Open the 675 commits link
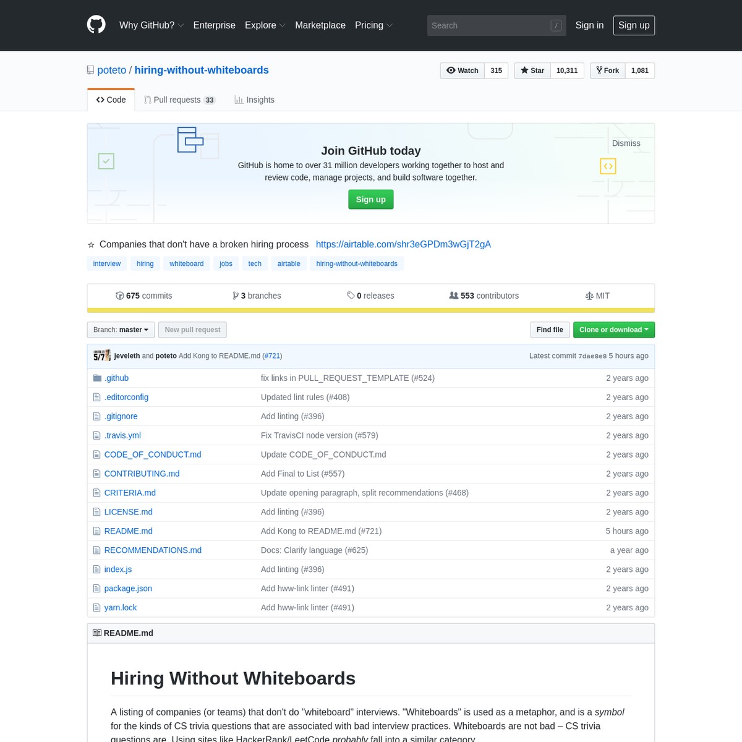 pyautogui.click(x=144, y=296)
